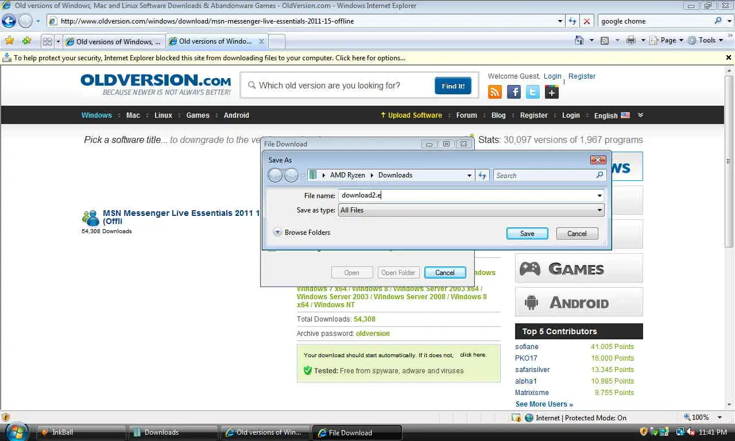Click the Google Plus icon in site header
This screenshot has height=441, width=735.
click(x=552, y=92)
